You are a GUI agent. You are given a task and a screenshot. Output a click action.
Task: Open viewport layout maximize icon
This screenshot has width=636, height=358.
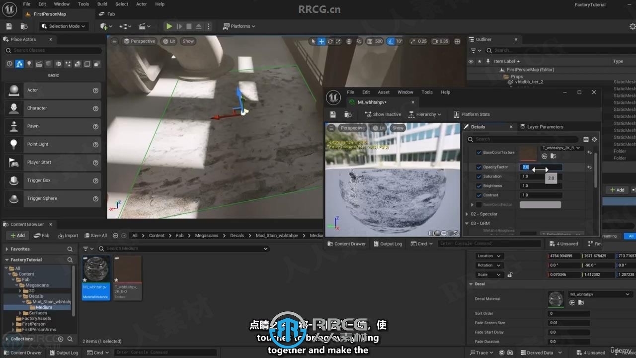[x=457, y=41]
